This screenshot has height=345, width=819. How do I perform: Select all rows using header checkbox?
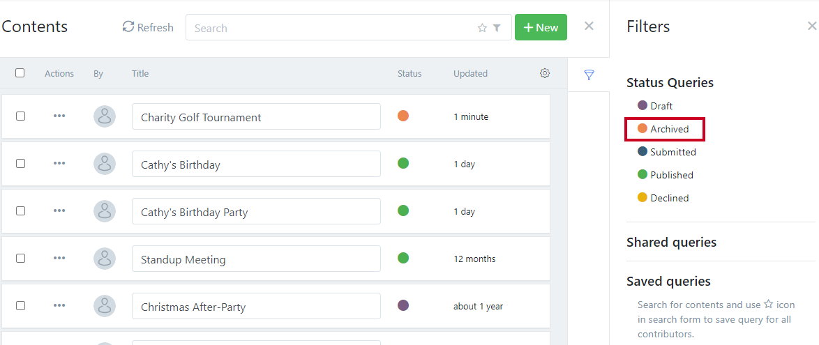point(20,73)
